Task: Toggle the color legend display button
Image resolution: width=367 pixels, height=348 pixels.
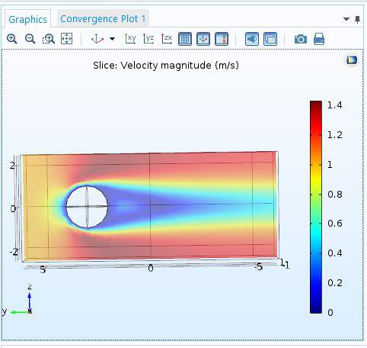Action: point(222,39)
